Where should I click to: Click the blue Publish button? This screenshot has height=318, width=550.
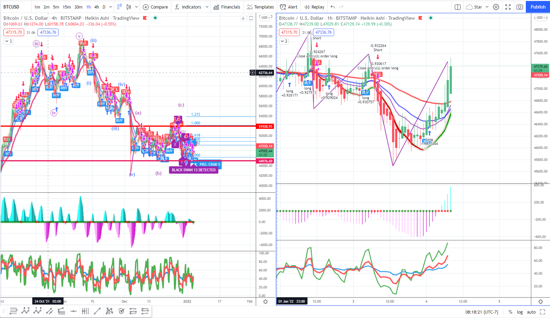pos(538,7)
